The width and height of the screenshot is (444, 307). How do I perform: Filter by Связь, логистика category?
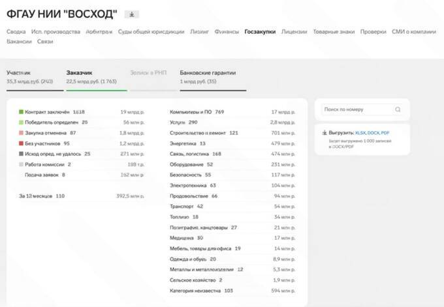pyautogui.click(x=232, y=154)
